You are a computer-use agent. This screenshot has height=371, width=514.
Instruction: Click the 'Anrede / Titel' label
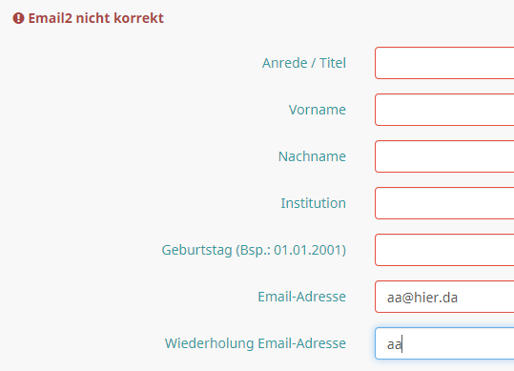pyautogui.click(x=304, y=63)
